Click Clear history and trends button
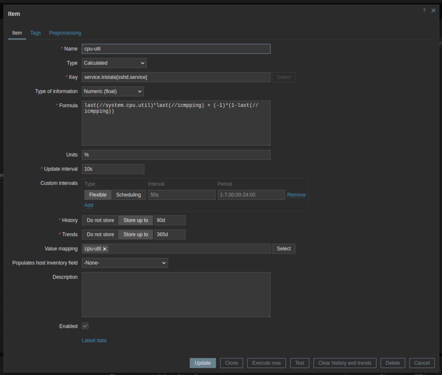This screenshot has height=375, width=442. tap(344, 363)
